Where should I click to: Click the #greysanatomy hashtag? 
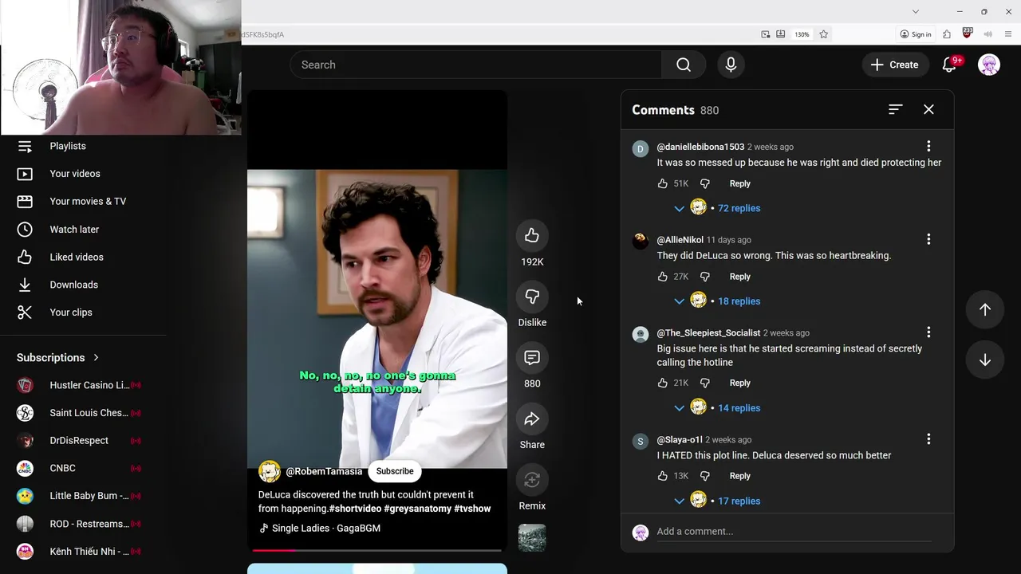(417, 509)
